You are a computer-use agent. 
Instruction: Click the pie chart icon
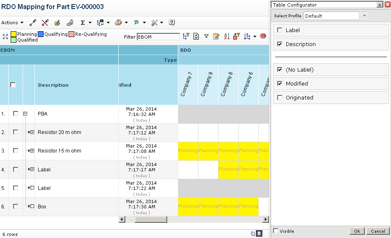(x=263, y=37)
